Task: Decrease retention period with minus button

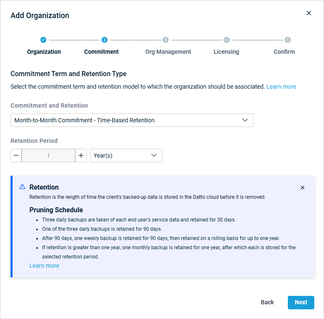Action: tap(16, 156)
